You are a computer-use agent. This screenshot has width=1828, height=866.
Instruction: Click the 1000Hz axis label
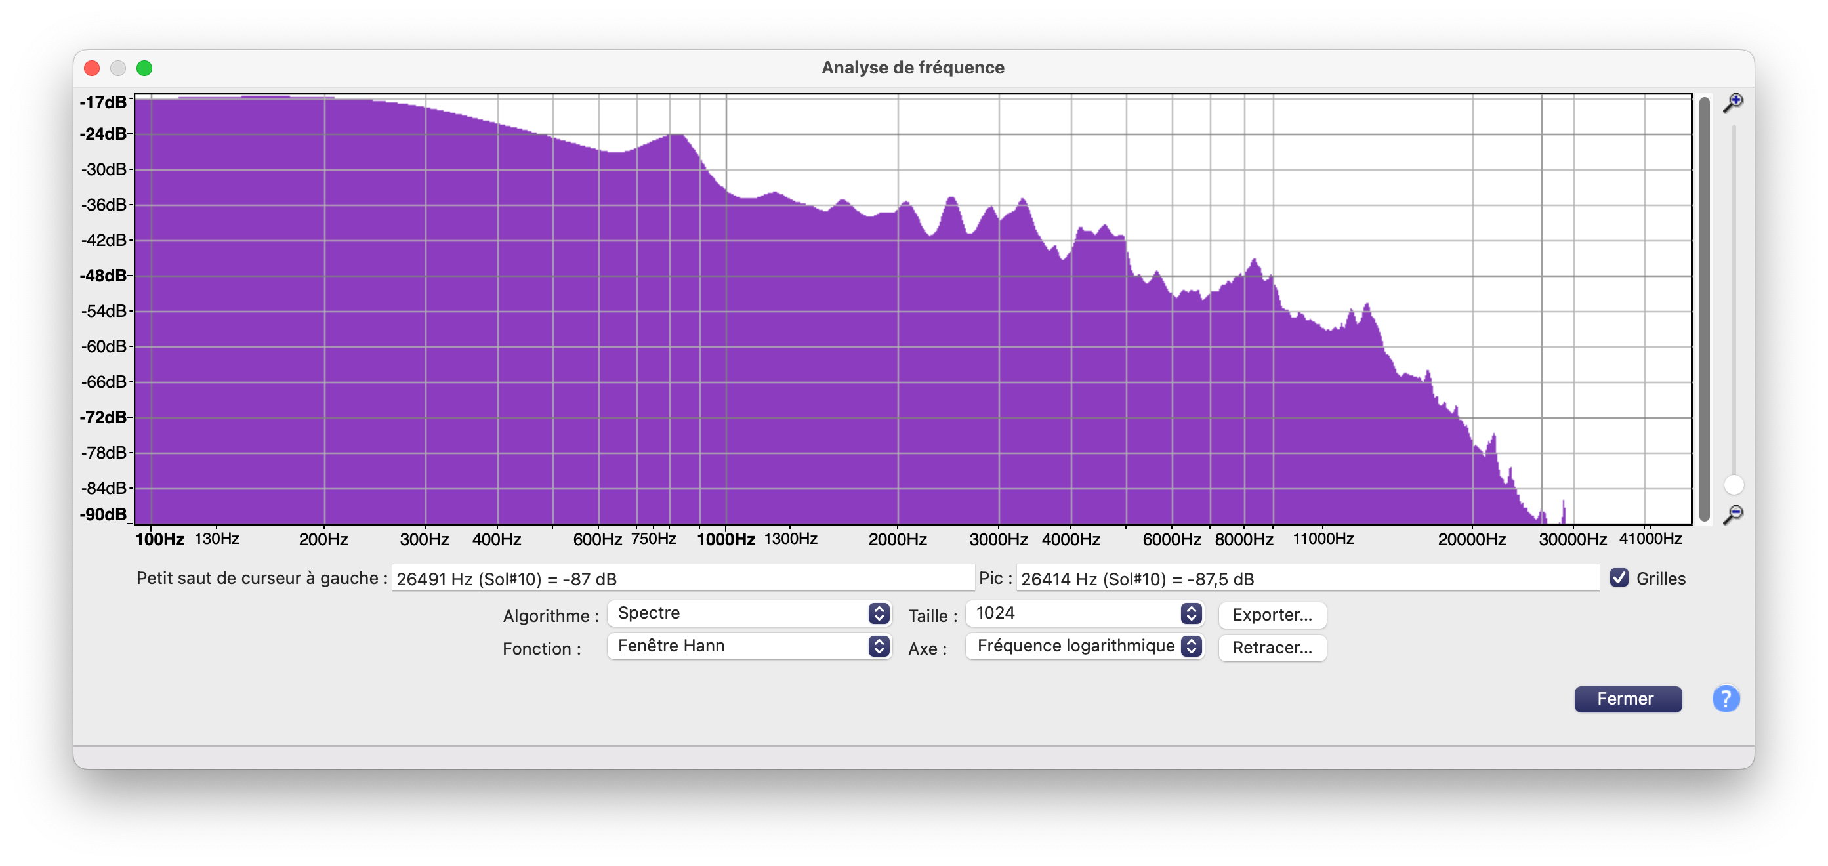[x=725, y=539]
